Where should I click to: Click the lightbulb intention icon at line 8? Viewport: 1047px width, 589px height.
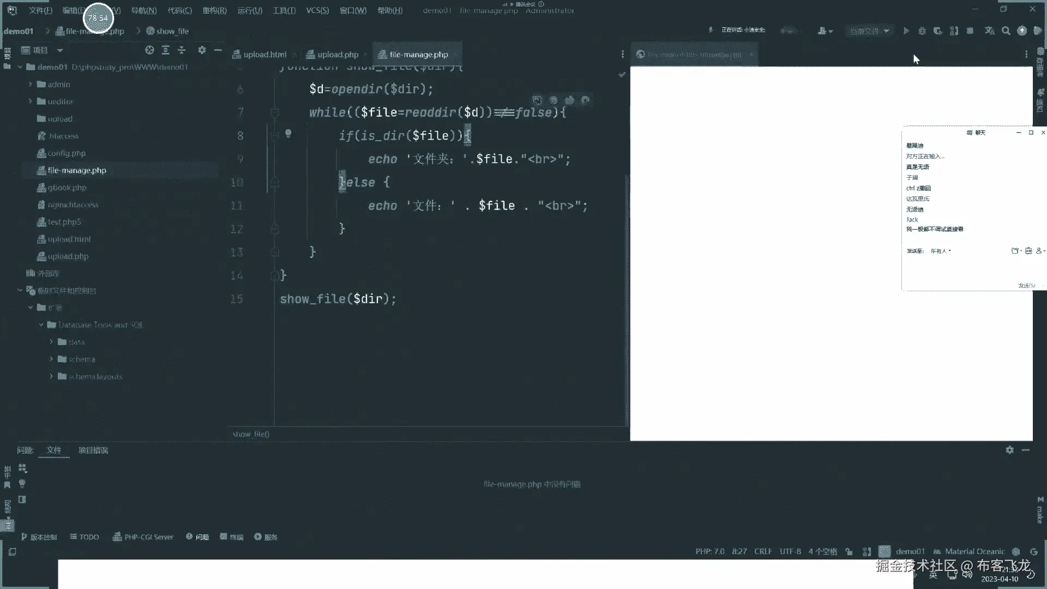[288, 133]
